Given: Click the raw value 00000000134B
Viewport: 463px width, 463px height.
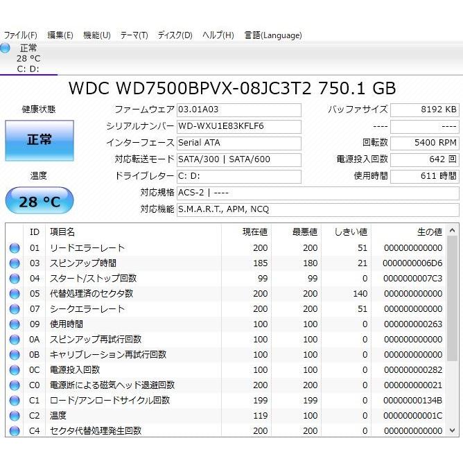Looking at the screenshot, I should 412,401.
